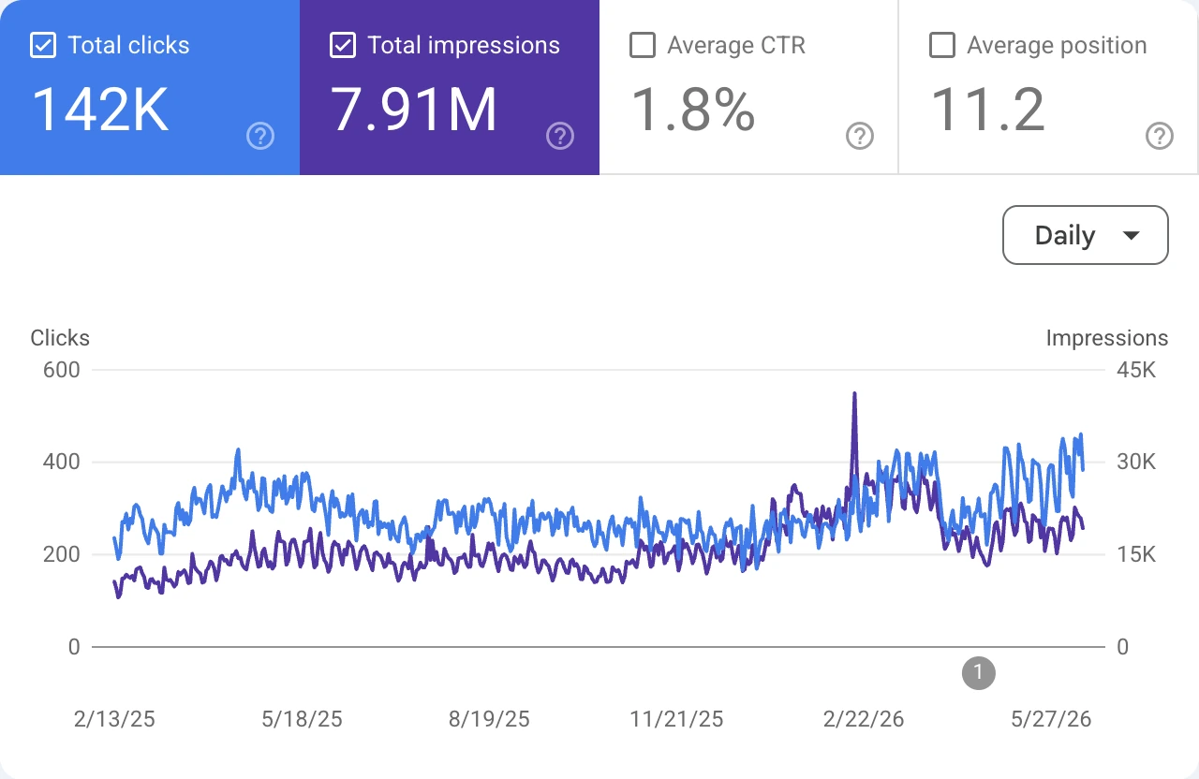Uncheck the Total impressions checkbox
This screenshot has width=1199, height=779.
pyautogui.click(x=343, y=45)
